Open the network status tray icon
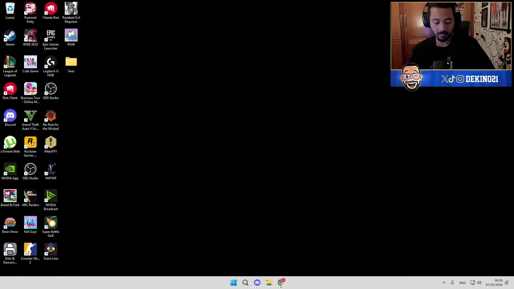 tap(473, 283)
